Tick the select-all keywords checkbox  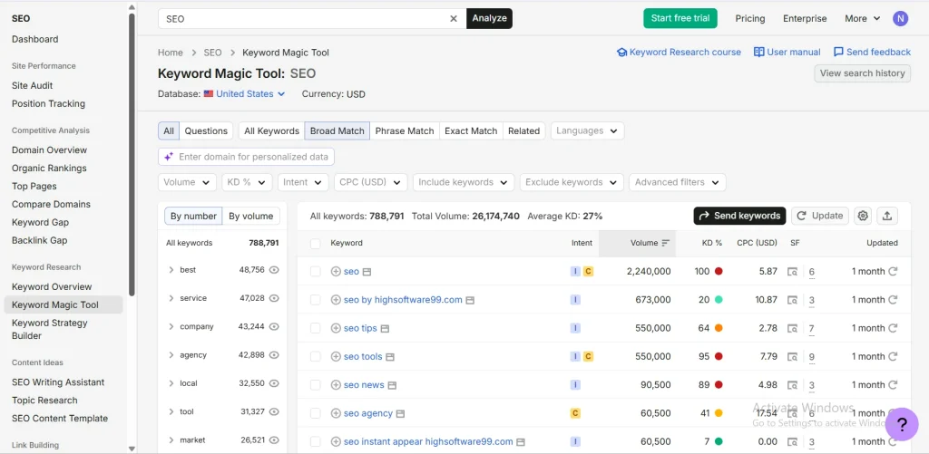315,243
